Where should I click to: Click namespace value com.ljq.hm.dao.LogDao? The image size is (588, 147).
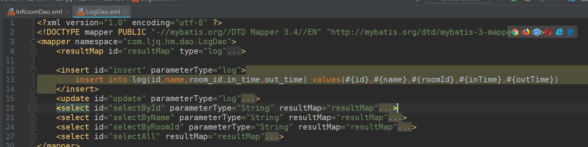(x=177, y=42)
